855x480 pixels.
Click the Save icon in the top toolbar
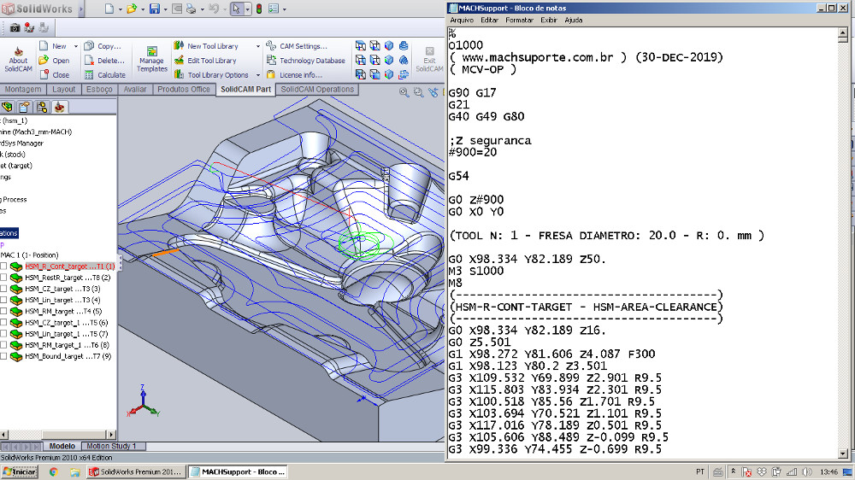point(154,9)
